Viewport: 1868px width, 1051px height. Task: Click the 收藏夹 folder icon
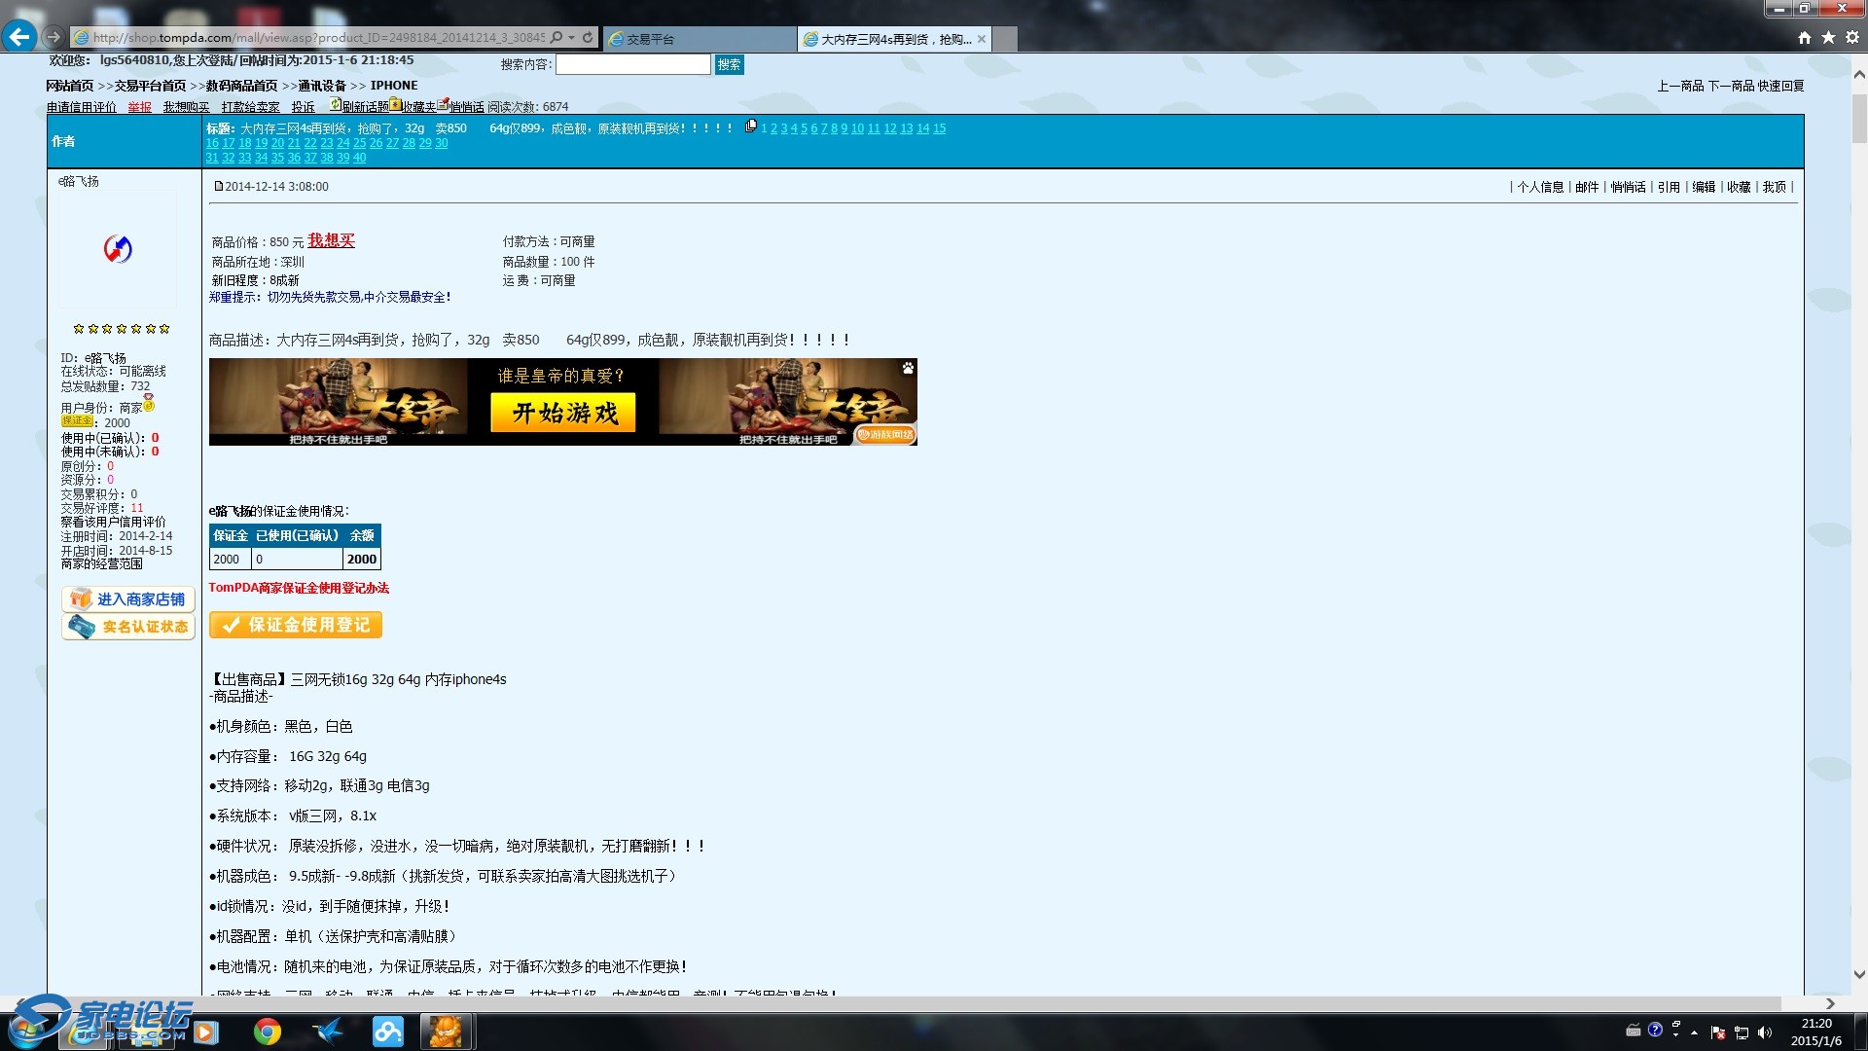(x=396, y=104)
